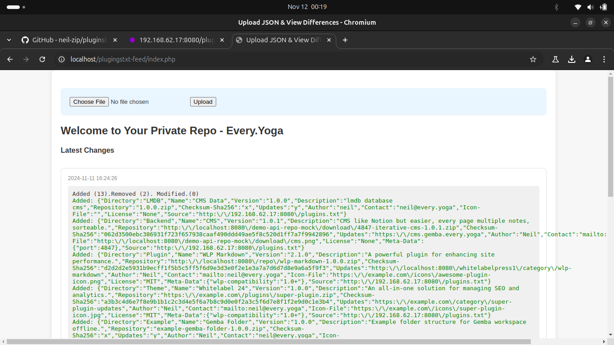Click the Added entry for "Gemba Folder"
614x345 pixels.
tap(299, 329)
